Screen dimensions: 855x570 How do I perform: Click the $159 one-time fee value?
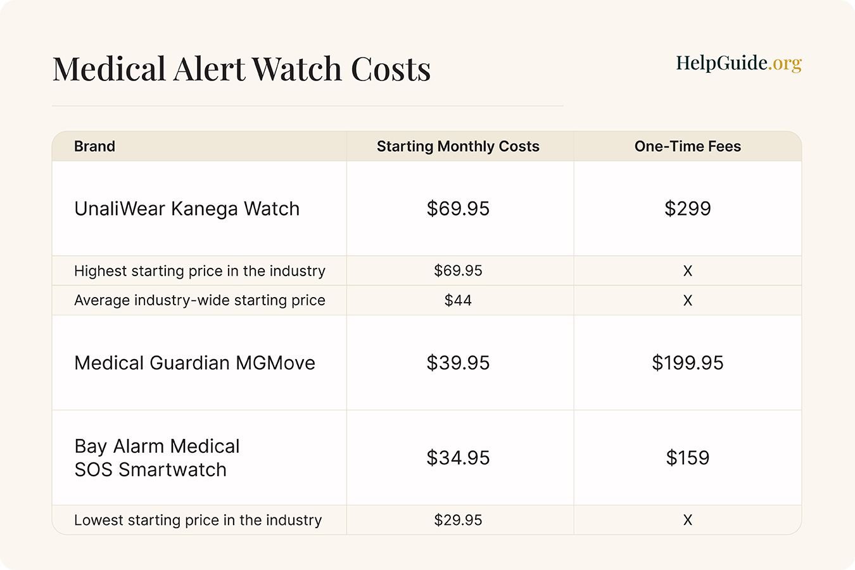(x=688, y=458)
